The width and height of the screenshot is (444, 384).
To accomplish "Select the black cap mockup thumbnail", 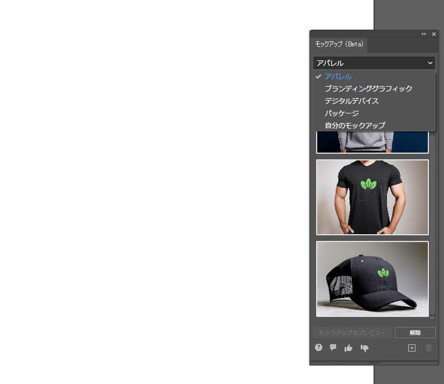I will [x=373, y=279].
